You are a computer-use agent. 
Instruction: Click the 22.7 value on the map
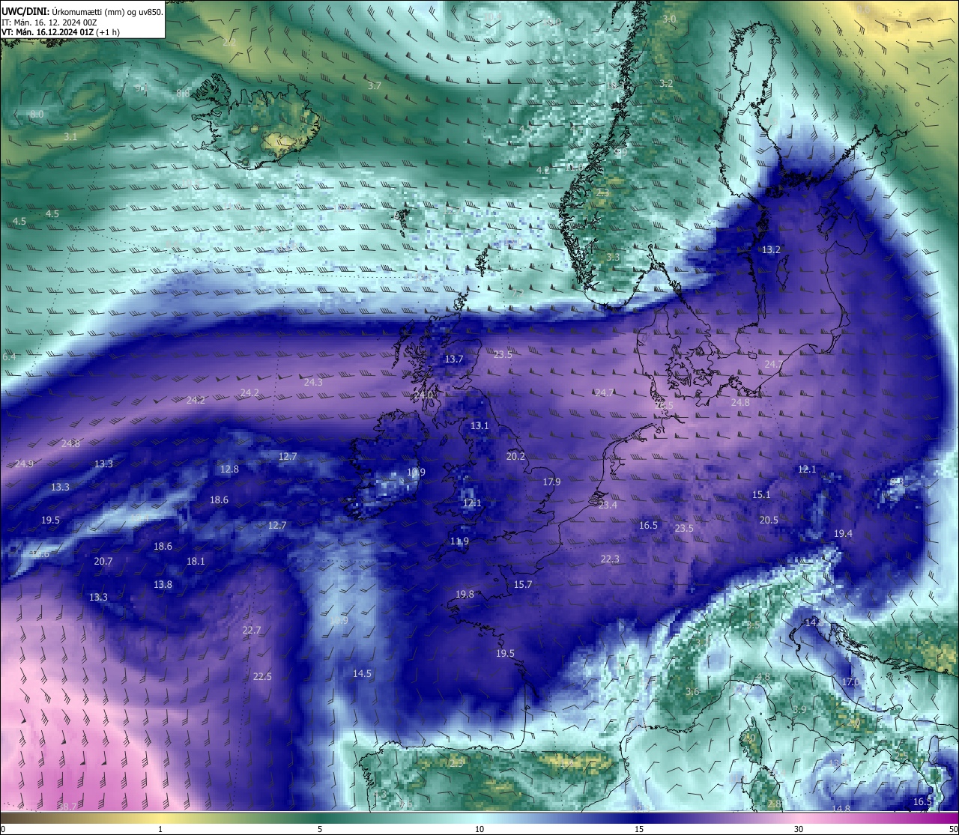[x=252, y=630]
